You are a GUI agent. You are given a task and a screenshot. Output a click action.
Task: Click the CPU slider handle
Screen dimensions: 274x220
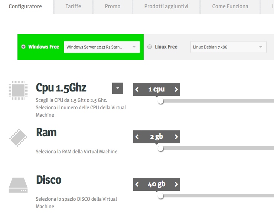tap(160, 101)
